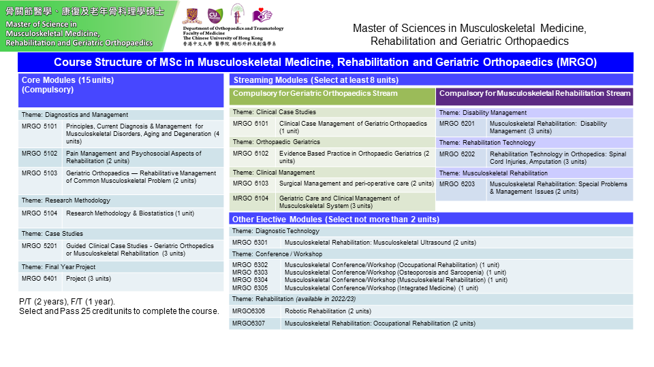Select Clinical Case Management of Geriatric Orthopaedics

pyautogui.click(x=354, y=127)
